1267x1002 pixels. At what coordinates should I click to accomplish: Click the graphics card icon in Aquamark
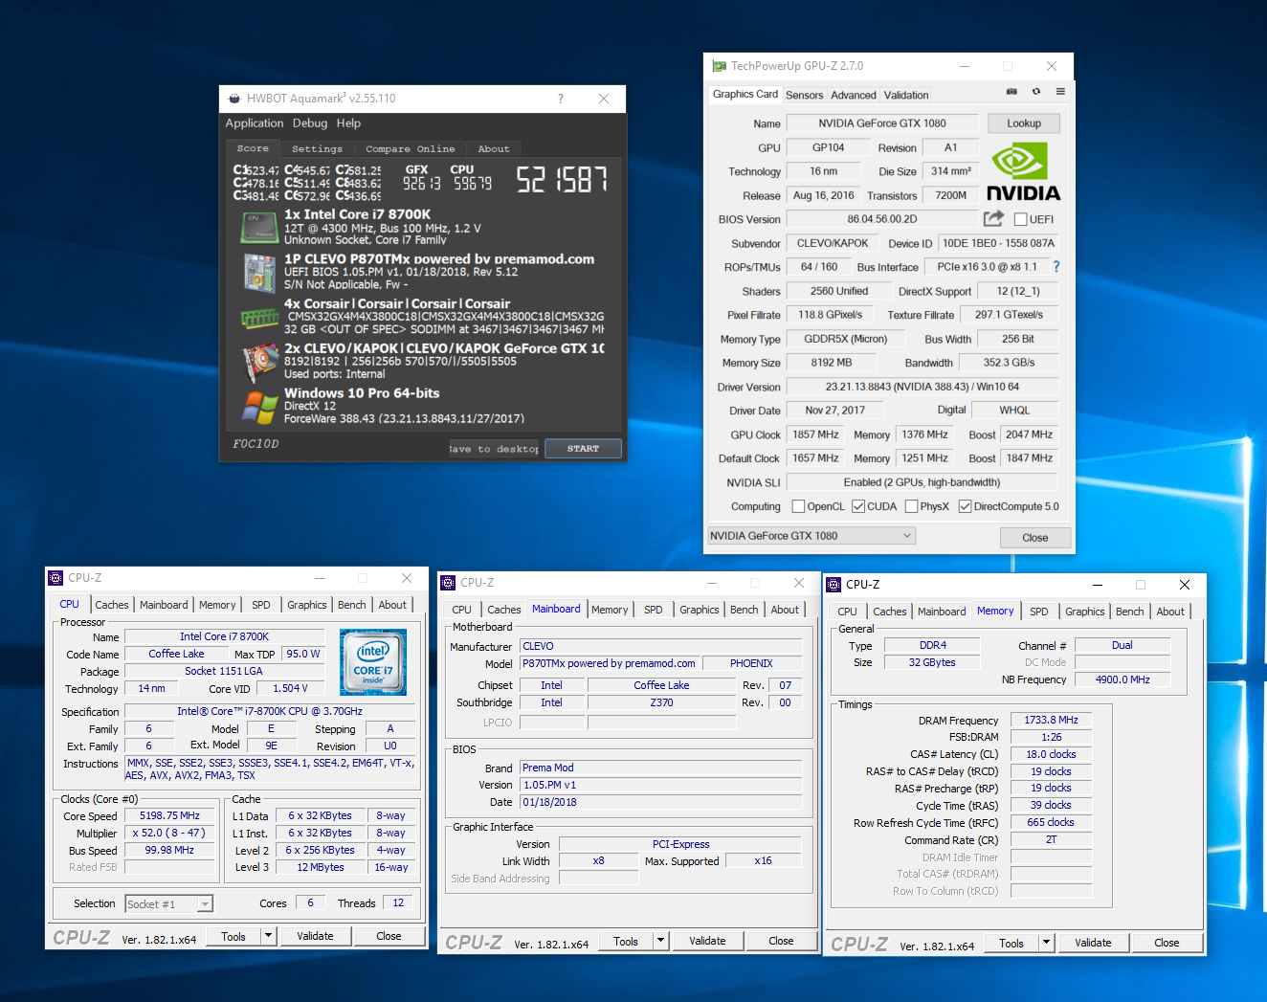pos(258,363)
